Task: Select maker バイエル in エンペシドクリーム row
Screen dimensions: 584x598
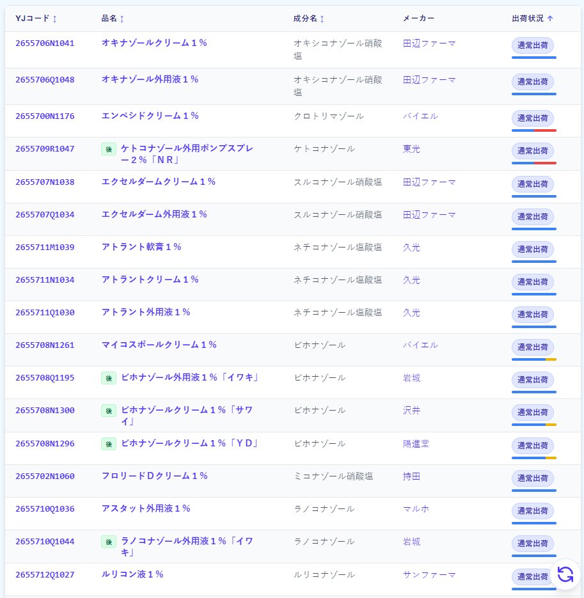Action: [x=420, y=116]
